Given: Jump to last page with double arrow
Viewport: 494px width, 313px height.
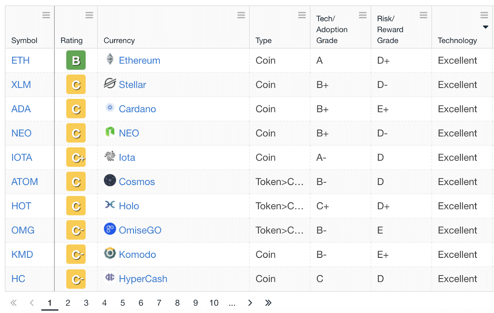Looking at the screenshot, I should click(268, 303).
